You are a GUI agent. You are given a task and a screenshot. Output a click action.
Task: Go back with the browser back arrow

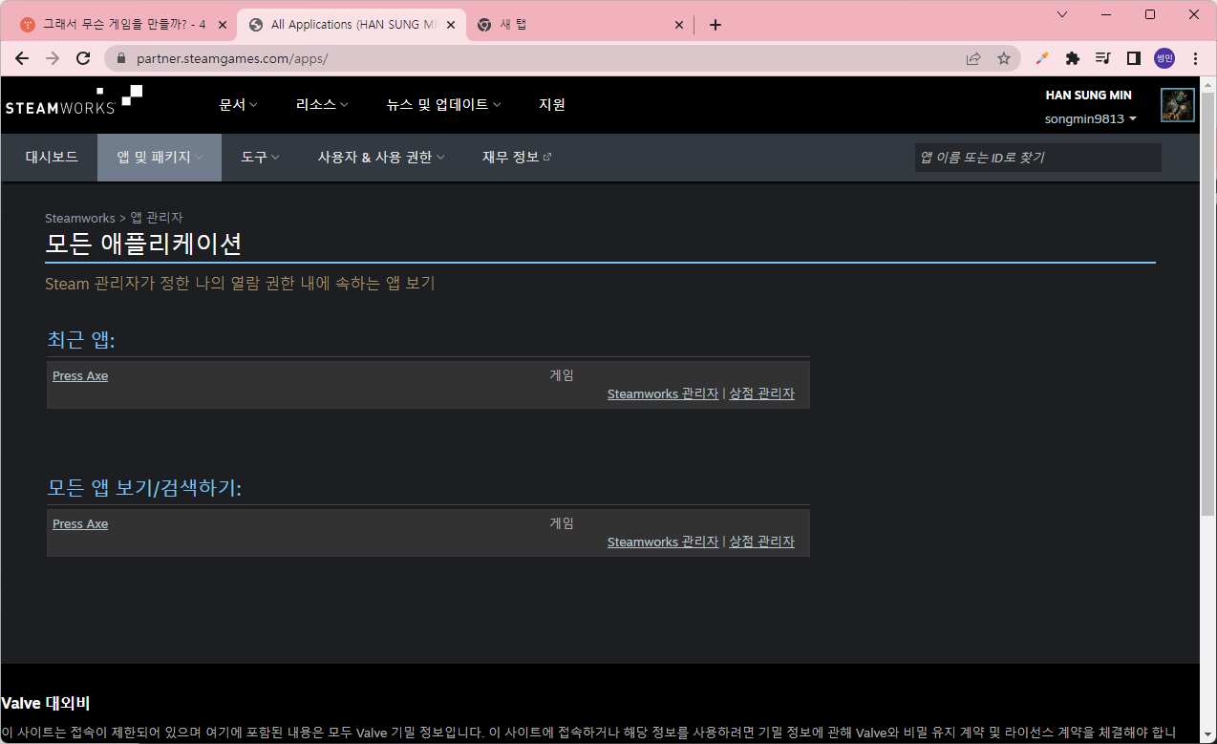(x=21, y=58)
